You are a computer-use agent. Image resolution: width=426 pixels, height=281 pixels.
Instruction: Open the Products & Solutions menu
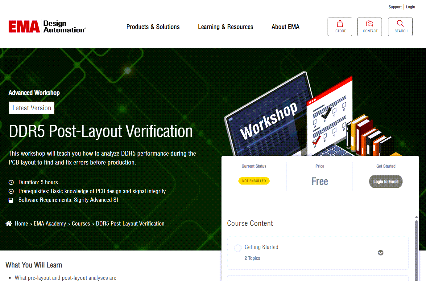coord(153,27)
